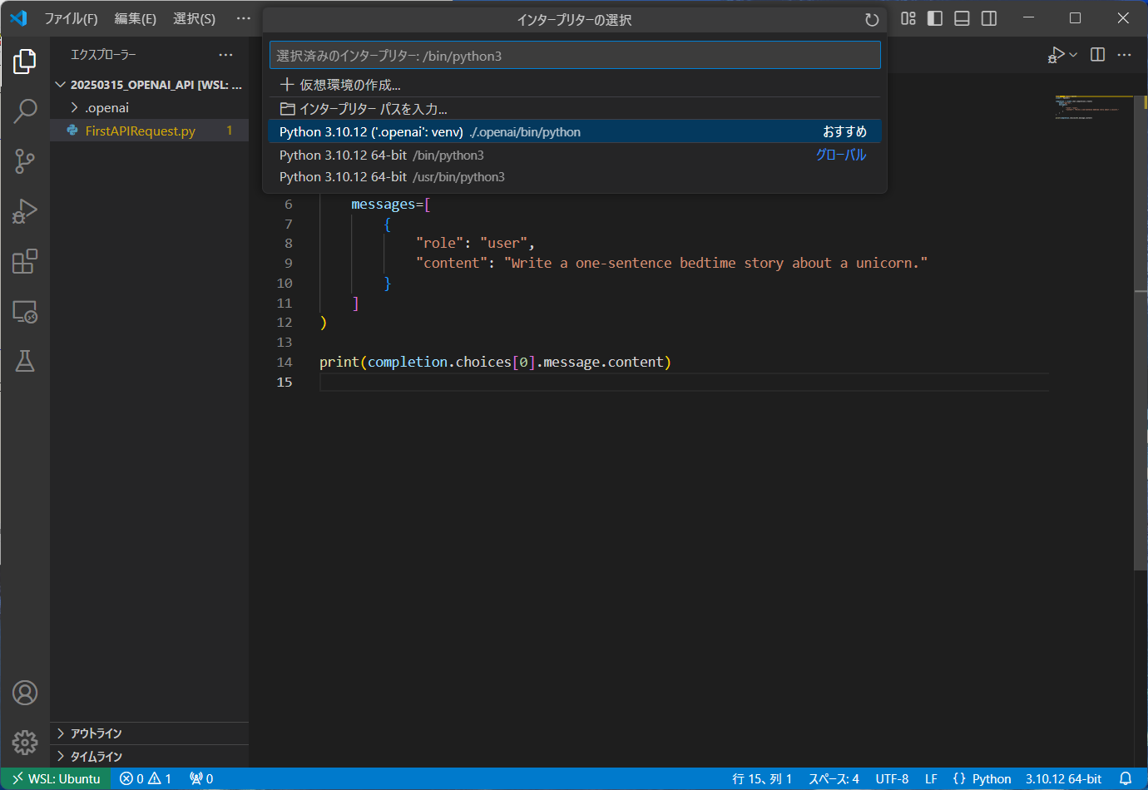Open the Remote Explorer view
This screenshot has width=1148, height=790.
(x=25, y=312)
